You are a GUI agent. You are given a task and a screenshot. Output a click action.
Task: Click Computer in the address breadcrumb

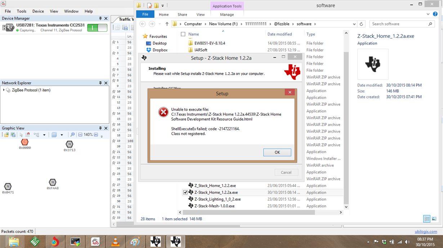193,24
